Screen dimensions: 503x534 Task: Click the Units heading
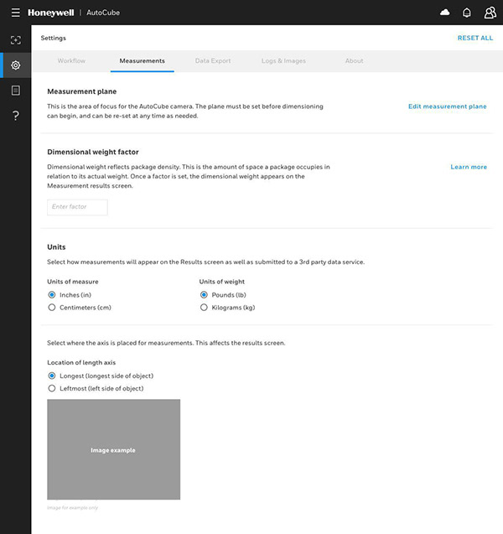(56, 247)
